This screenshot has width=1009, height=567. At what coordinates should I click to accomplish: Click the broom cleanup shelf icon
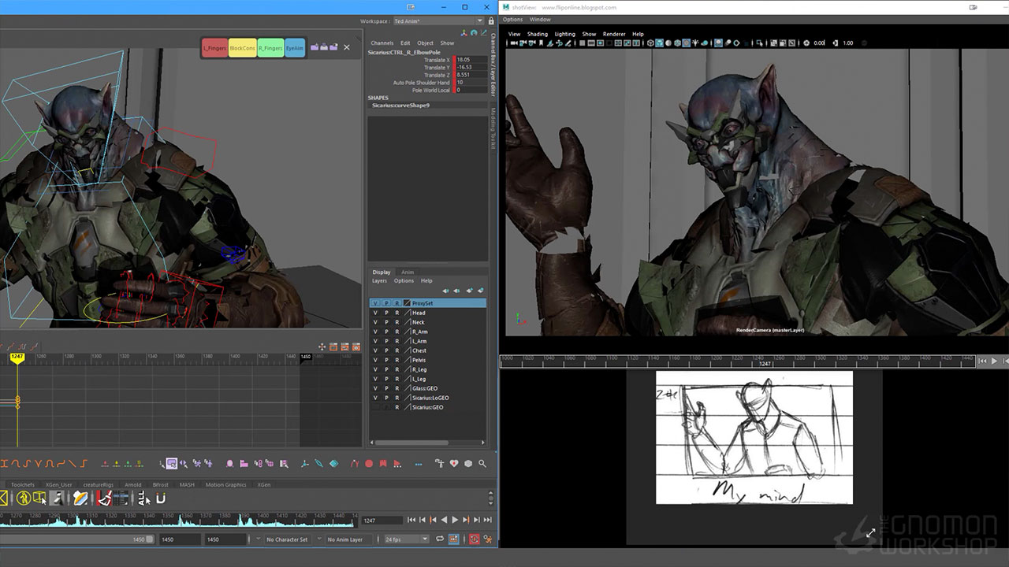click(104, 498)
